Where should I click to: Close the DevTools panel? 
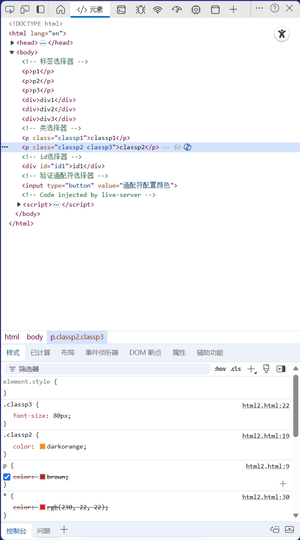click(x=289, y=8)
